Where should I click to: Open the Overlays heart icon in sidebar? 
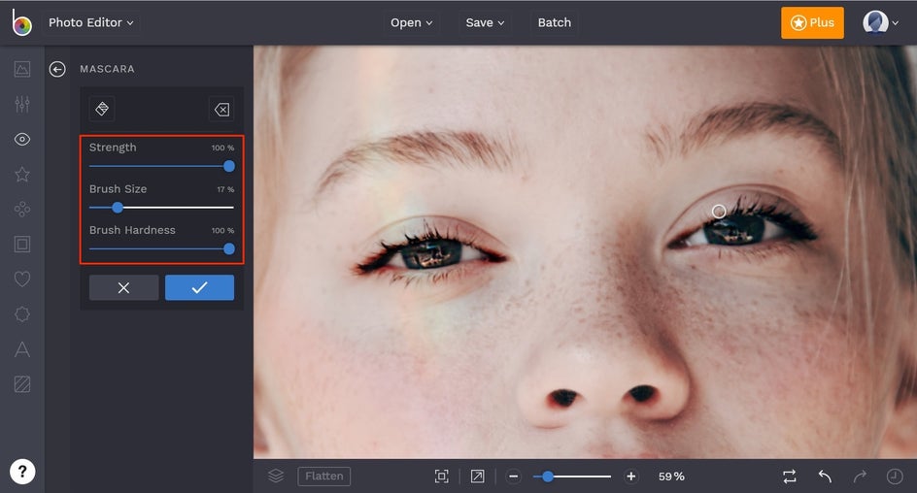[x=22, y=279]
